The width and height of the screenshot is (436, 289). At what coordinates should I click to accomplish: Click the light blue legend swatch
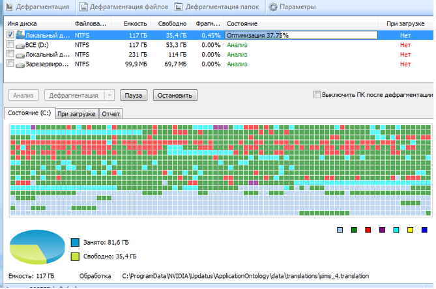pos(340,230)
